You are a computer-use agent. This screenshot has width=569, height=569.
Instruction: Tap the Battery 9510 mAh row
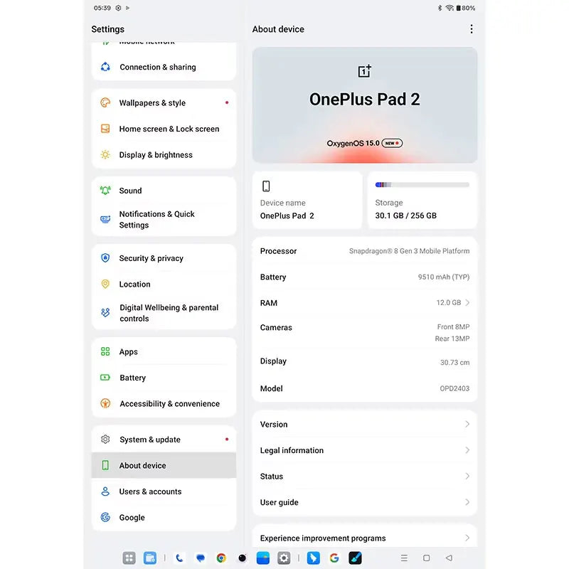[365, 277]
